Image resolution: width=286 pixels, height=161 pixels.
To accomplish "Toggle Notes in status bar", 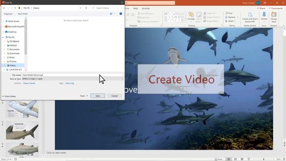I will [219, 159].
